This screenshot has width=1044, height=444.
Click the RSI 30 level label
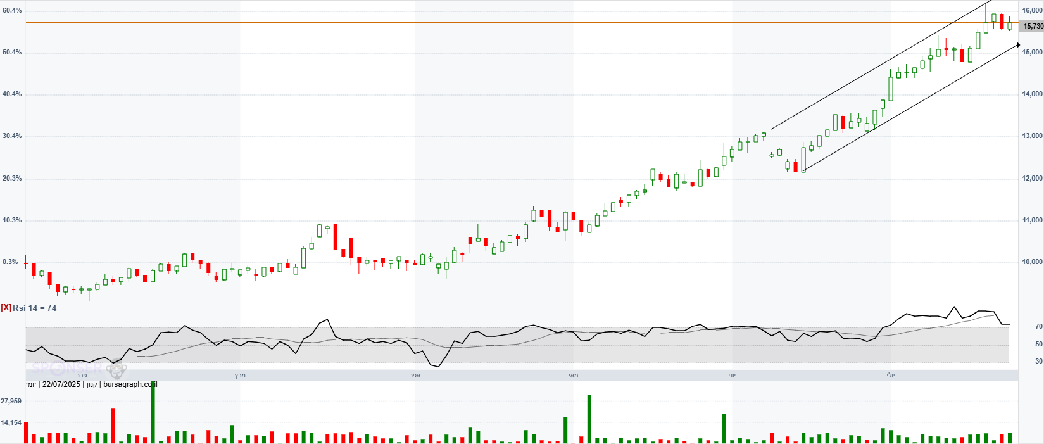point(1039,361)
